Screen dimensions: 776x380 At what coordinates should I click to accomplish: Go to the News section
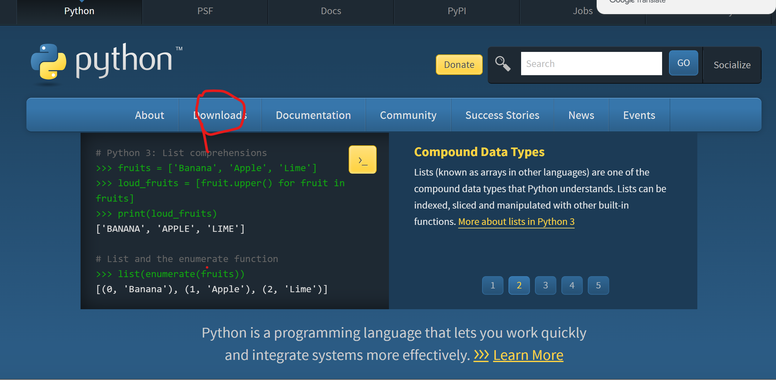click(x=581, y=115)
